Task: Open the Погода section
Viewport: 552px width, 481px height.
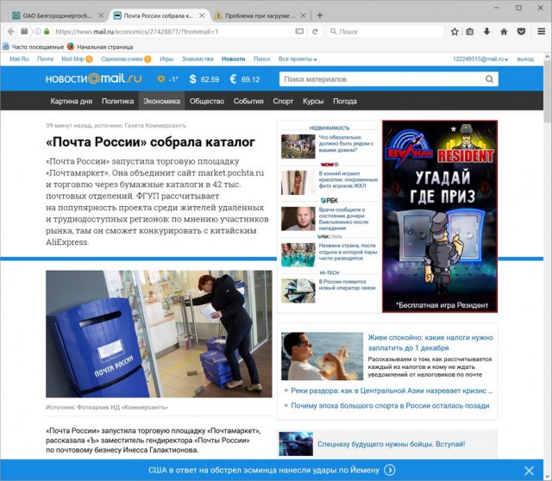Action: click(x=345, y=102)
